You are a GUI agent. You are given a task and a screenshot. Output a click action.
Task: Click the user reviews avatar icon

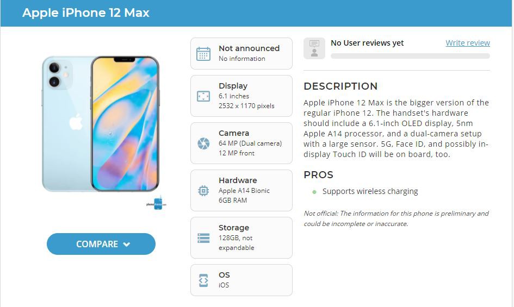coord(314,48)
